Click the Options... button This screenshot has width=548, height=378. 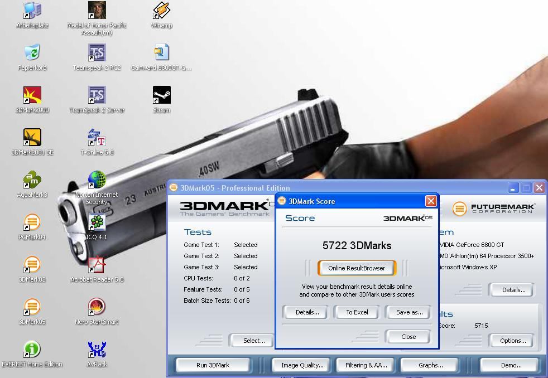pyautogui.click(x=512, y=341)
